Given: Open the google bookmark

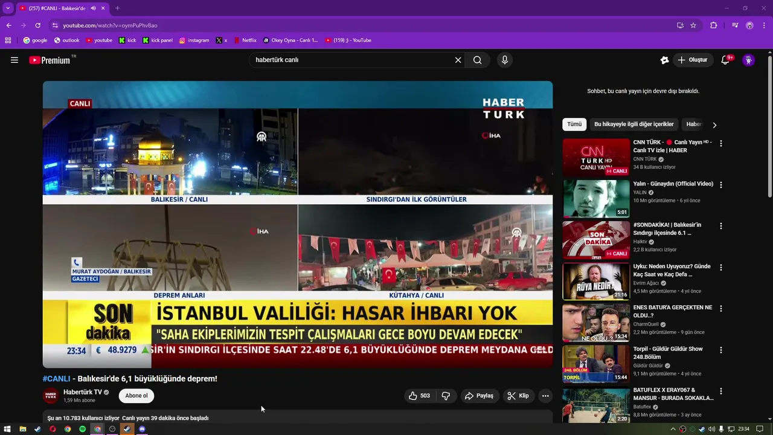Looking at the screenshot, I should coord(35,40).
